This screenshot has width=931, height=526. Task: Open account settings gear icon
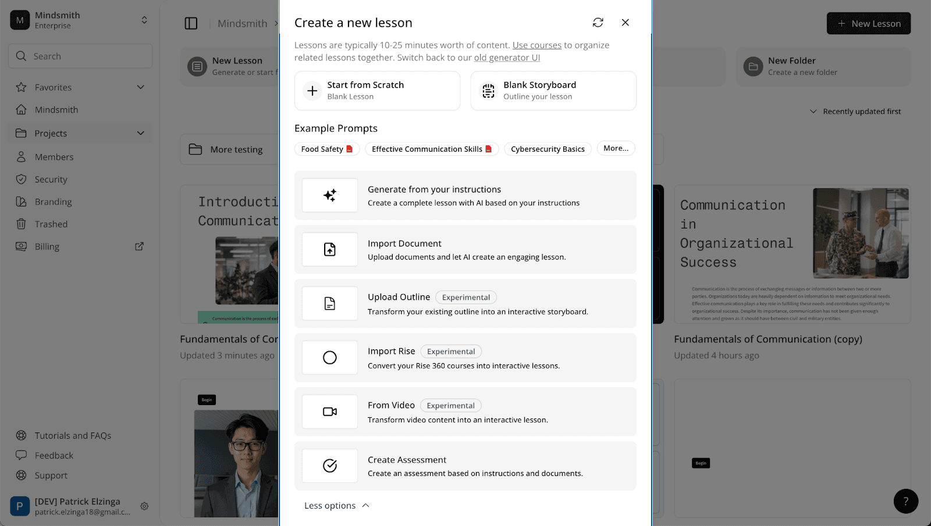[144, 506]
